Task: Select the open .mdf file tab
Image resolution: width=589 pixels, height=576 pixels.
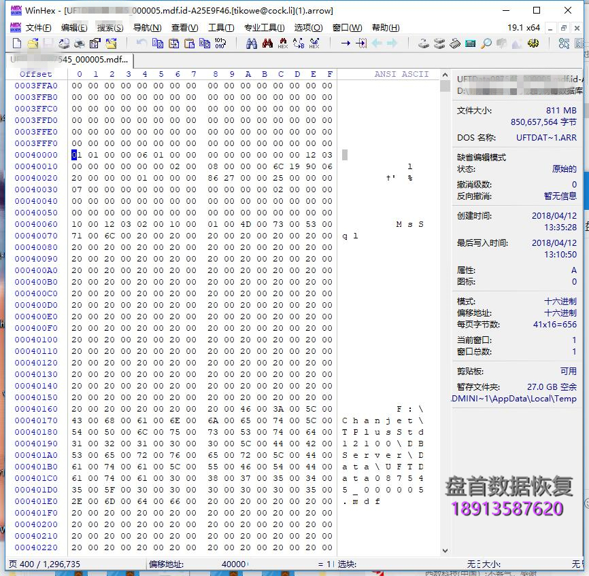Action: click(x=67, y=59)
